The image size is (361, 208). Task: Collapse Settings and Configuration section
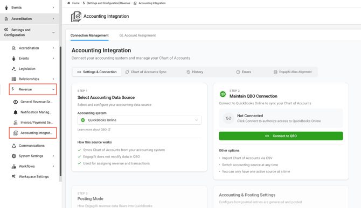tap(53, 33)
